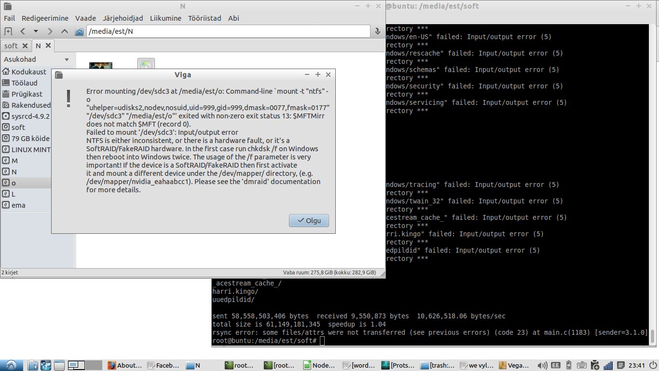Close the Viga error dialog

pos(328,75)
